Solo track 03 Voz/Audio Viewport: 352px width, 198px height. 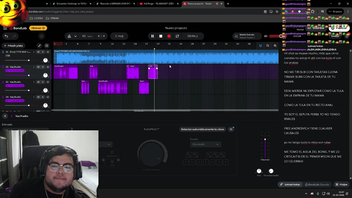(43, 82)
